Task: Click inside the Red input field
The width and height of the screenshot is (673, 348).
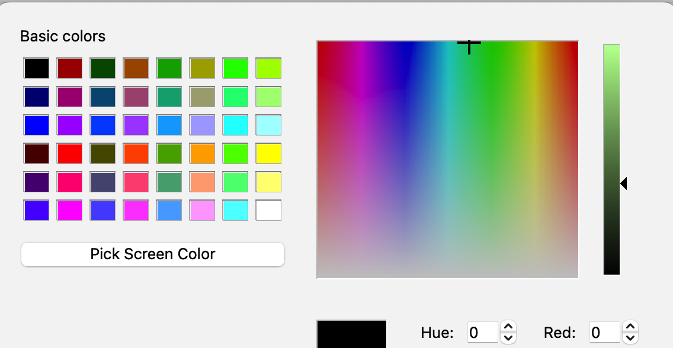Action: (x=604, y=332)
